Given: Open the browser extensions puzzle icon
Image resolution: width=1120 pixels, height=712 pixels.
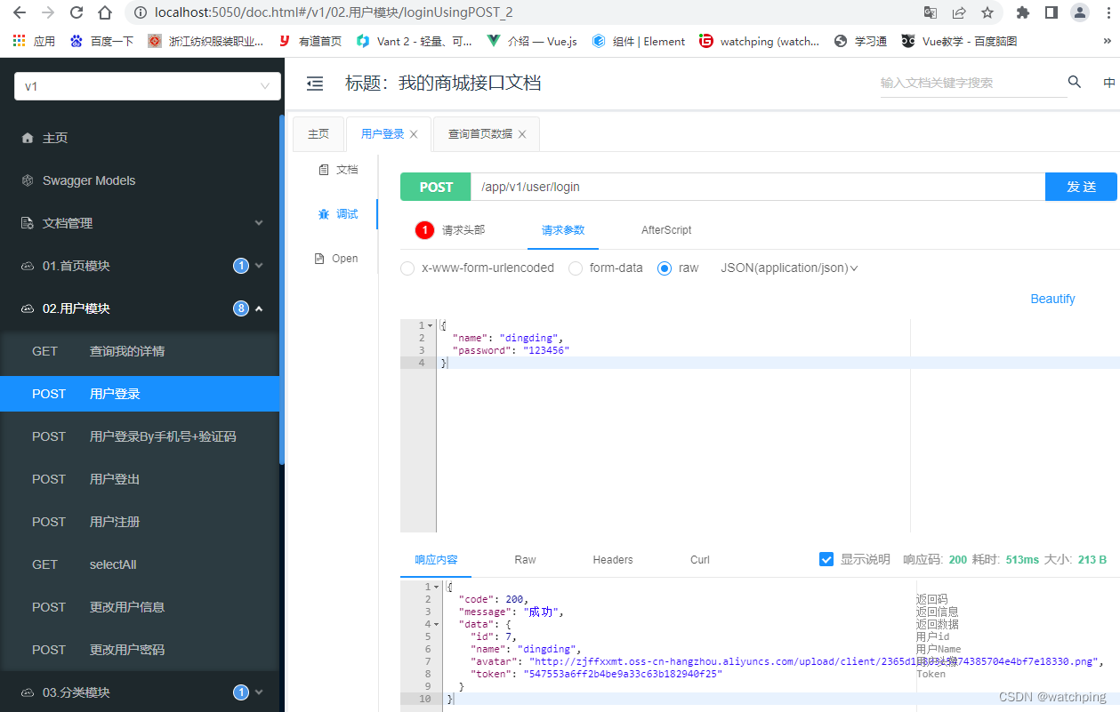Looking at the screenshot, I should pos(1023,12).
